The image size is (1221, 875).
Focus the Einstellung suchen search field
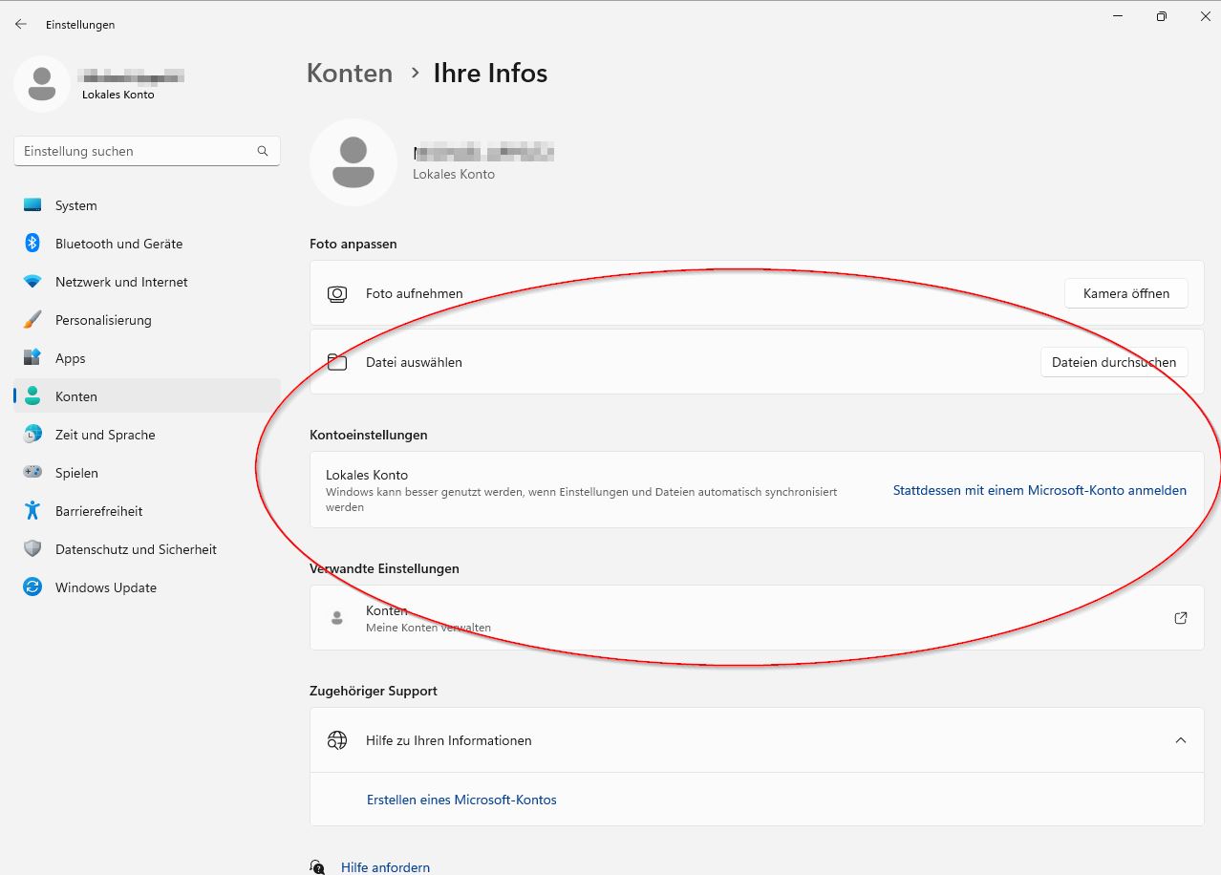coord(147,151)
